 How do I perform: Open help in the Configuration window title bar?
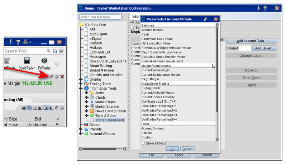[x=265, y=8]
